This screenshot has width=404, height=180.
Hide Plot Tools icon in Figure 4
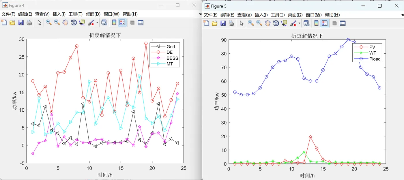coord(132,22)
